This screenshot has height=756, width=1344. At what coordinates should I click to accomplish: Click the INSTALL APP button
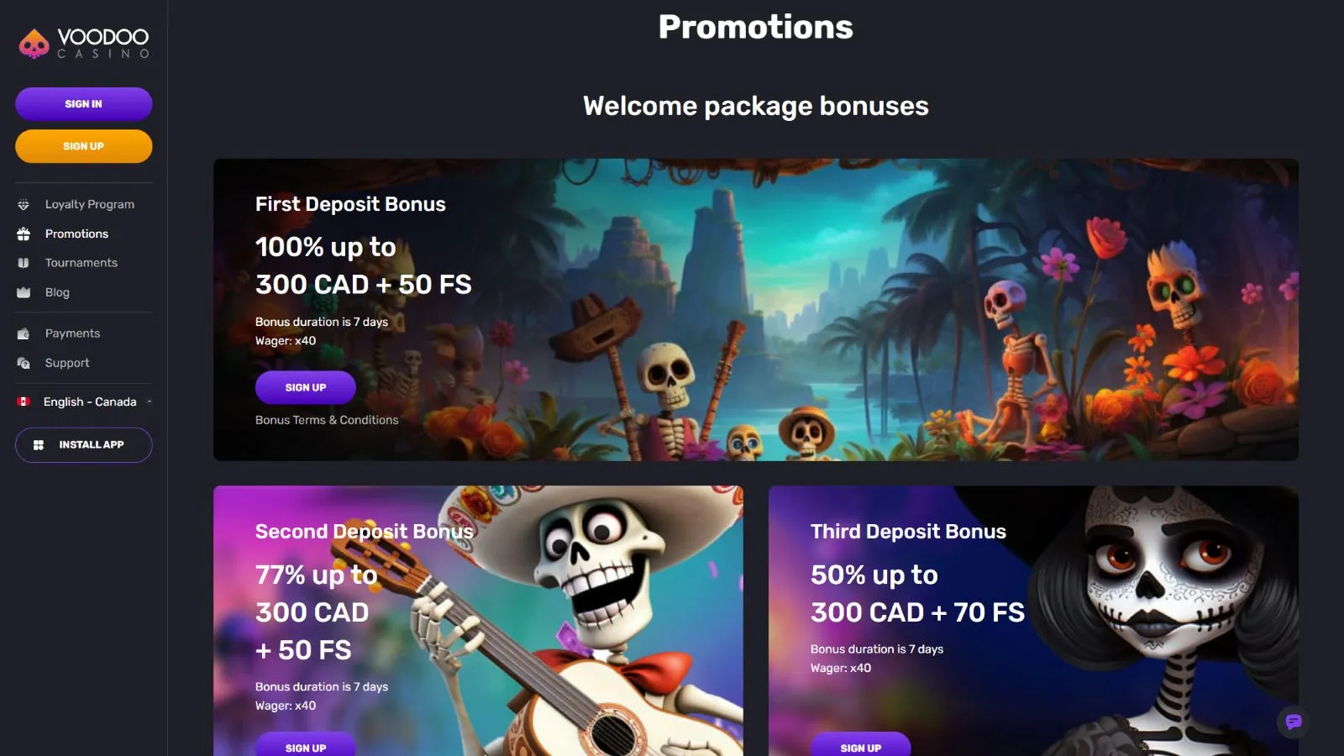pyautogui.click(x=84, y=445)
